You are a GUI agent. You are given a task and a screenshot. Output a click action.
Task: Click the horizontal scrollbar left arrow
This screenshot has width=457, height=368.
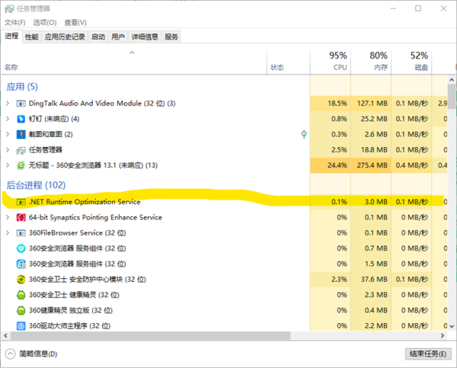[5, 336]
